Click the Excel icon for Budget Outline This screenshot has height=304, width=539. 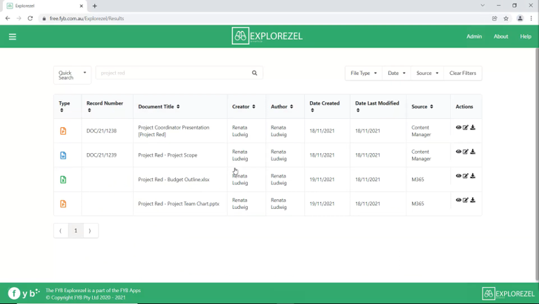pyautogui.click(x=64, y=180)
